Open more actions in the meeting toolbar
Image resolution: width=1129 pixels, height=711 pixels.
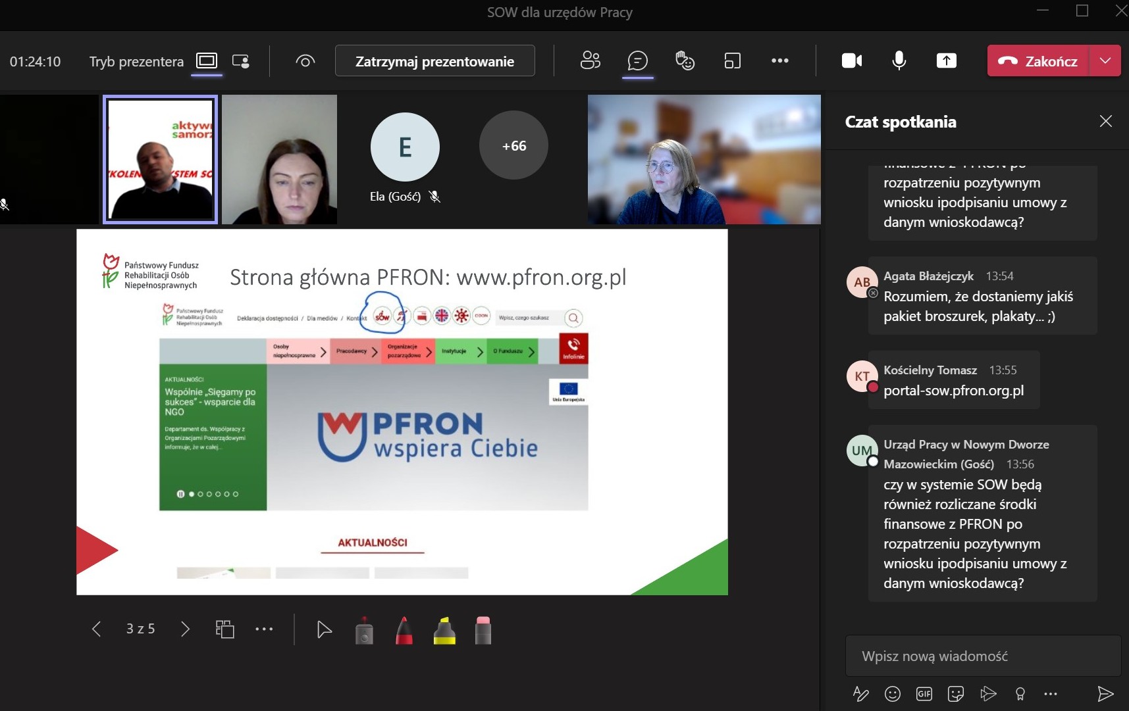coord(779,61)
